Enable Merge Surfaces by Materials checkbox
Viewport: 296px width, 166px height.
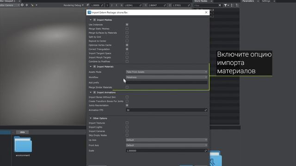(127, 33)
